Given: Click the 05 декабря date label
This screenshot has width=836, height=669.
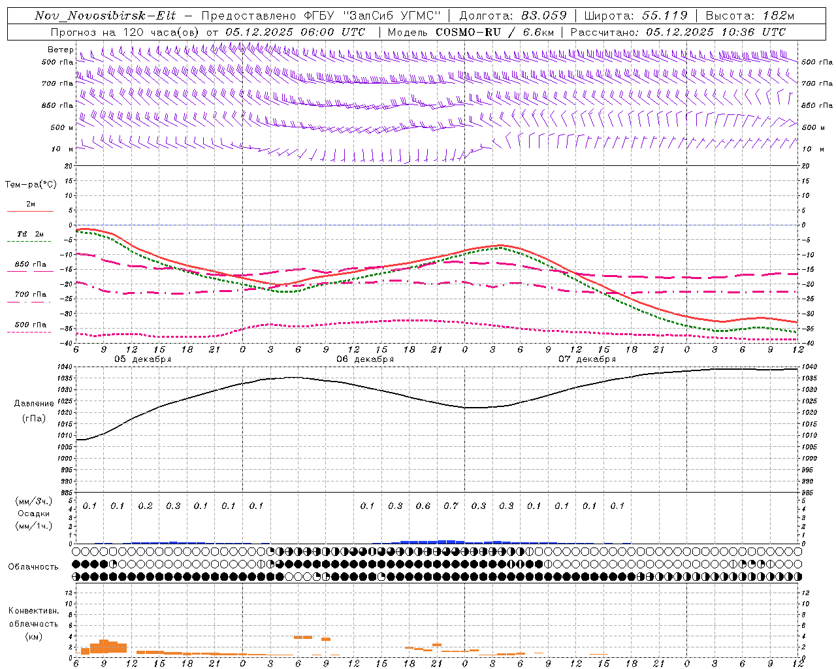Looking at the screenshot, I should coord(143,359).
